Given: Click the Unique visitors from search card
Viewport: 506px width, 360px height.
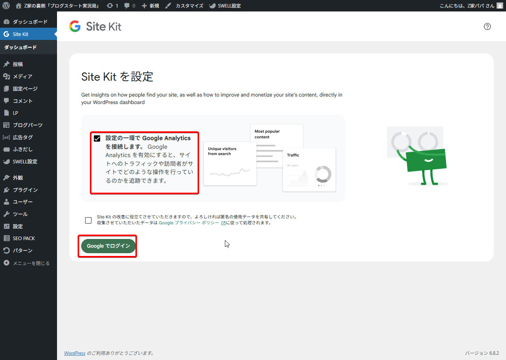Looking at the screenshot, I should click(230, 164).
